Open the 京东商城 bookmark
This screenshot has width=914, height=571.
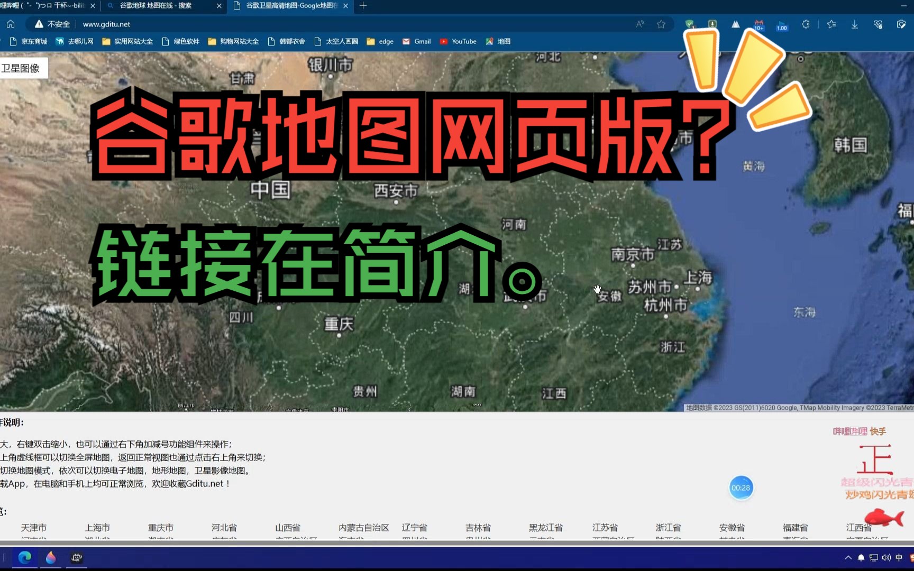(x=29, y=41)
